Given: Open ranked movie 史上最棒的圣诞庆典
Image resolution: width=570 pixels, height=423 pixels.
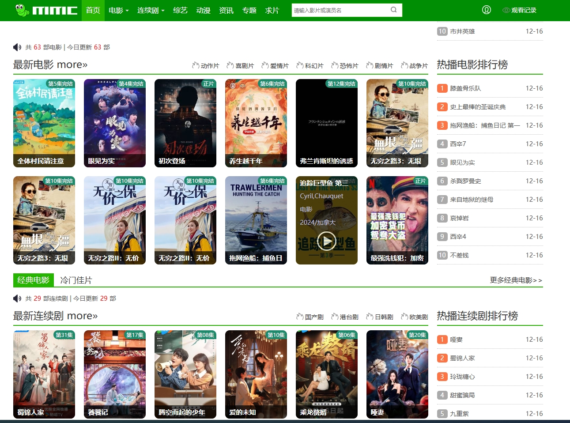Looking at the screenshot, I should point(478,107).
